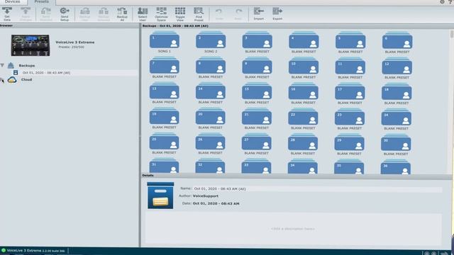Select blank preset number 13
The height and width of the screenshot is (255, 454).
[x=164, y=93]
